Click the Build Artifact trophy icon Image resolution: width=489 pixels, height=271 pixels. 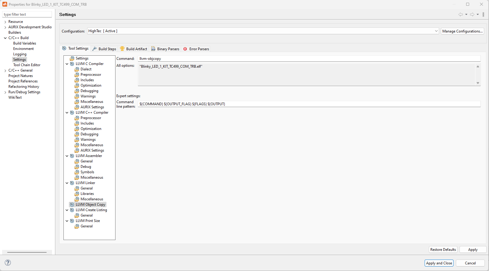pos(122,48)
